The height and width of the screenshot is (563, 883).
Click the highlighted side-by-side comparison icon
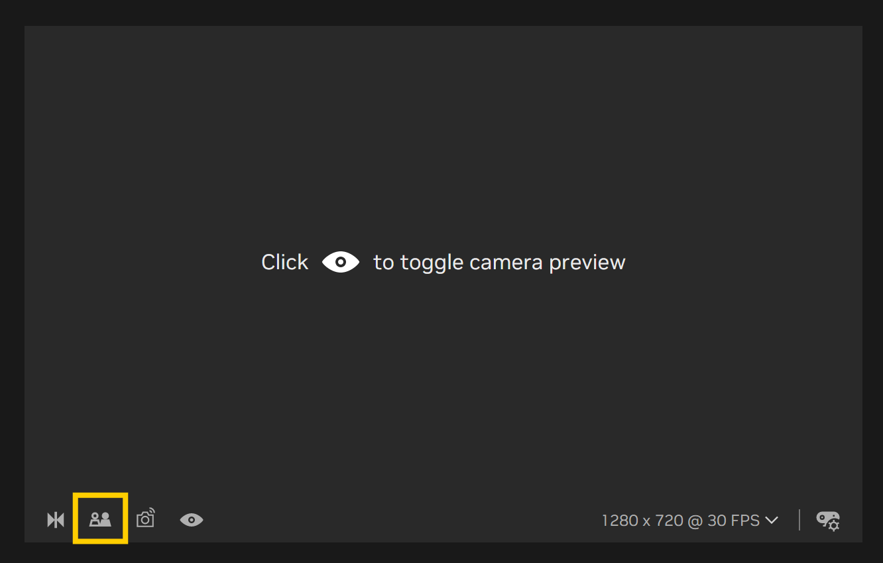pos(100,519)
